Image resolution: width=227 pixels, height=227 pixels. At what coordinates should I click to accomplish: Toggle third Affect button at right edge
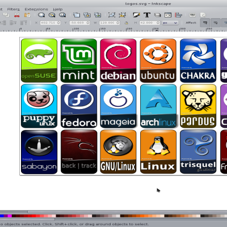point(225,23)
